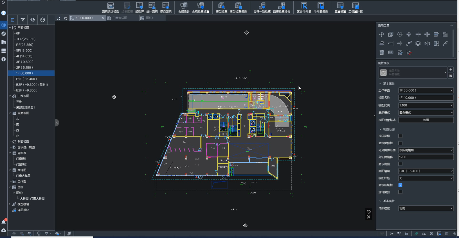Open the 内外墙报告 tool

point(321,8)
